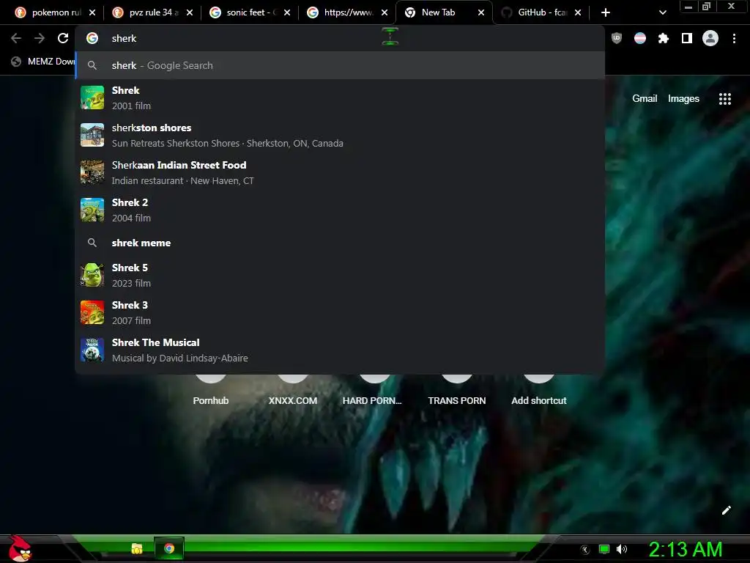This screenshot has width=750, height=563.
Task: Close the GitHub tab
Action: (x=578, y=12)
